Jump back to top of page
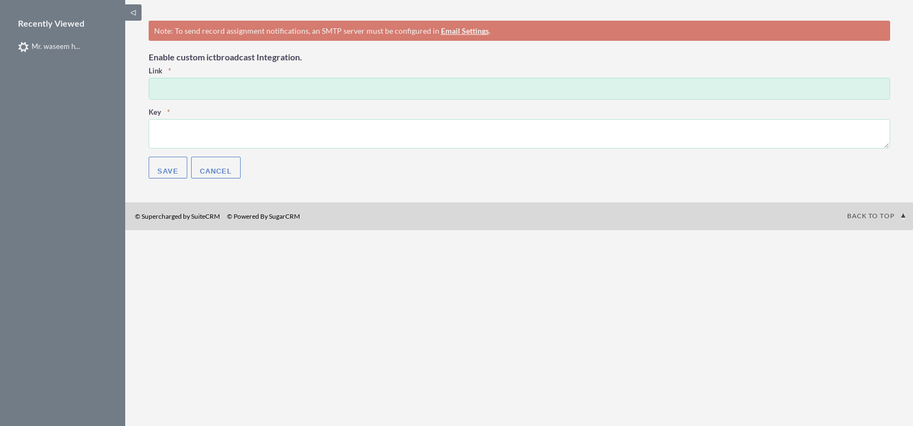Viewport: 913px width, 426px height. (x=871, y=216)
